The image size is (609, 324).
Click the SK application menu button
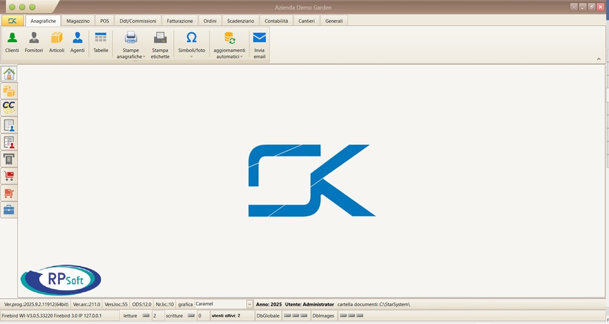13,21
